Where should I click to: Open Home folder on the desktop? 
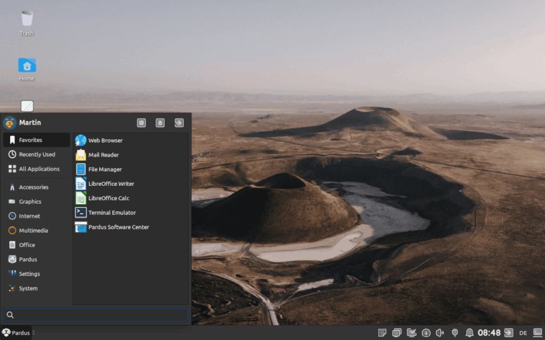click(x=27, y=70)
